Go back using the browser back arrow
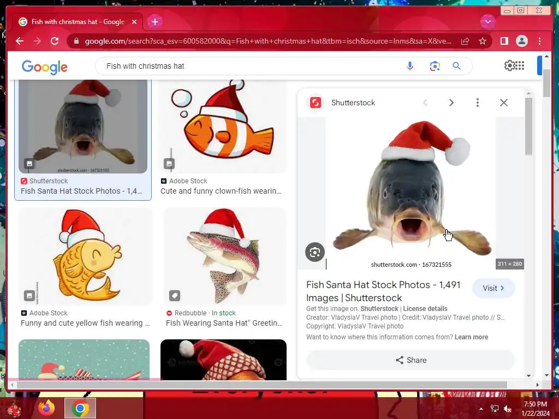Screen dimensions: 559x419 click(20, 41)
